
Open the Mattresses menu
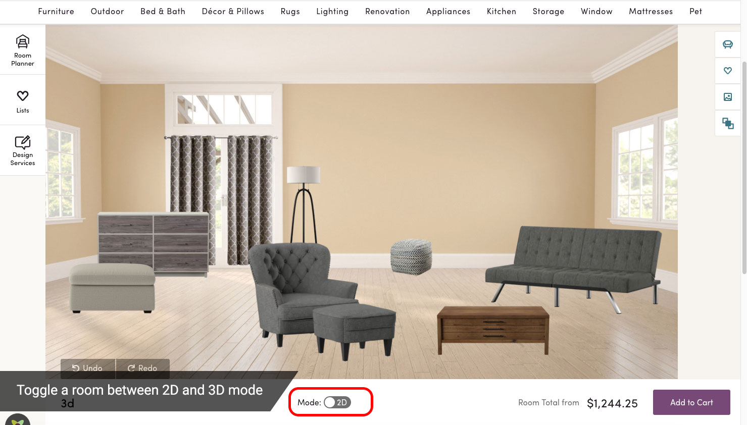click(x=651, y=11)
